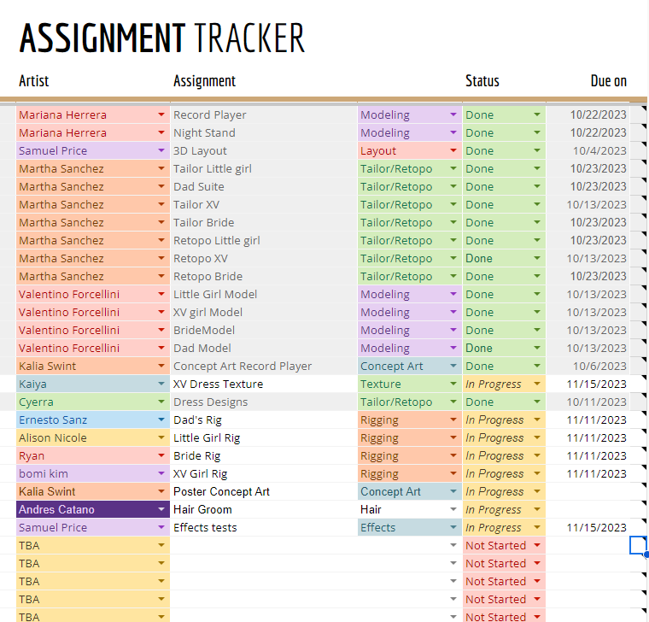The height and width of the screenshot is (622, 649).
Task: Select the Hair Groom assignment cell
Action: [264, 510]
